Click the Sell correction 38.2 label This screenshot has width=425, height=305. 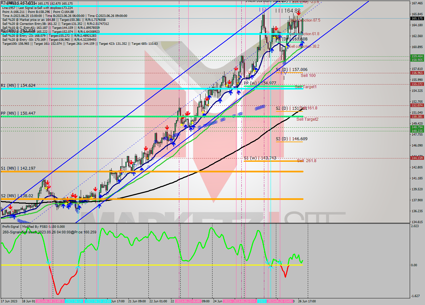[304, 46]
